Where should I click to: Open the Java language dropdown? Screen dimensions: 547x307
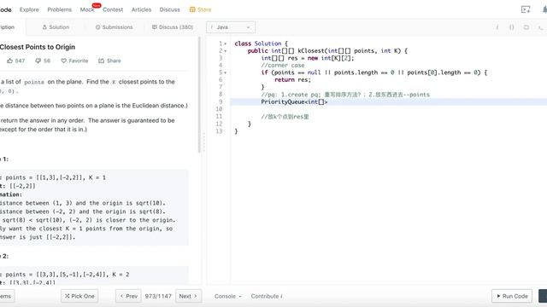pos(231,27)
